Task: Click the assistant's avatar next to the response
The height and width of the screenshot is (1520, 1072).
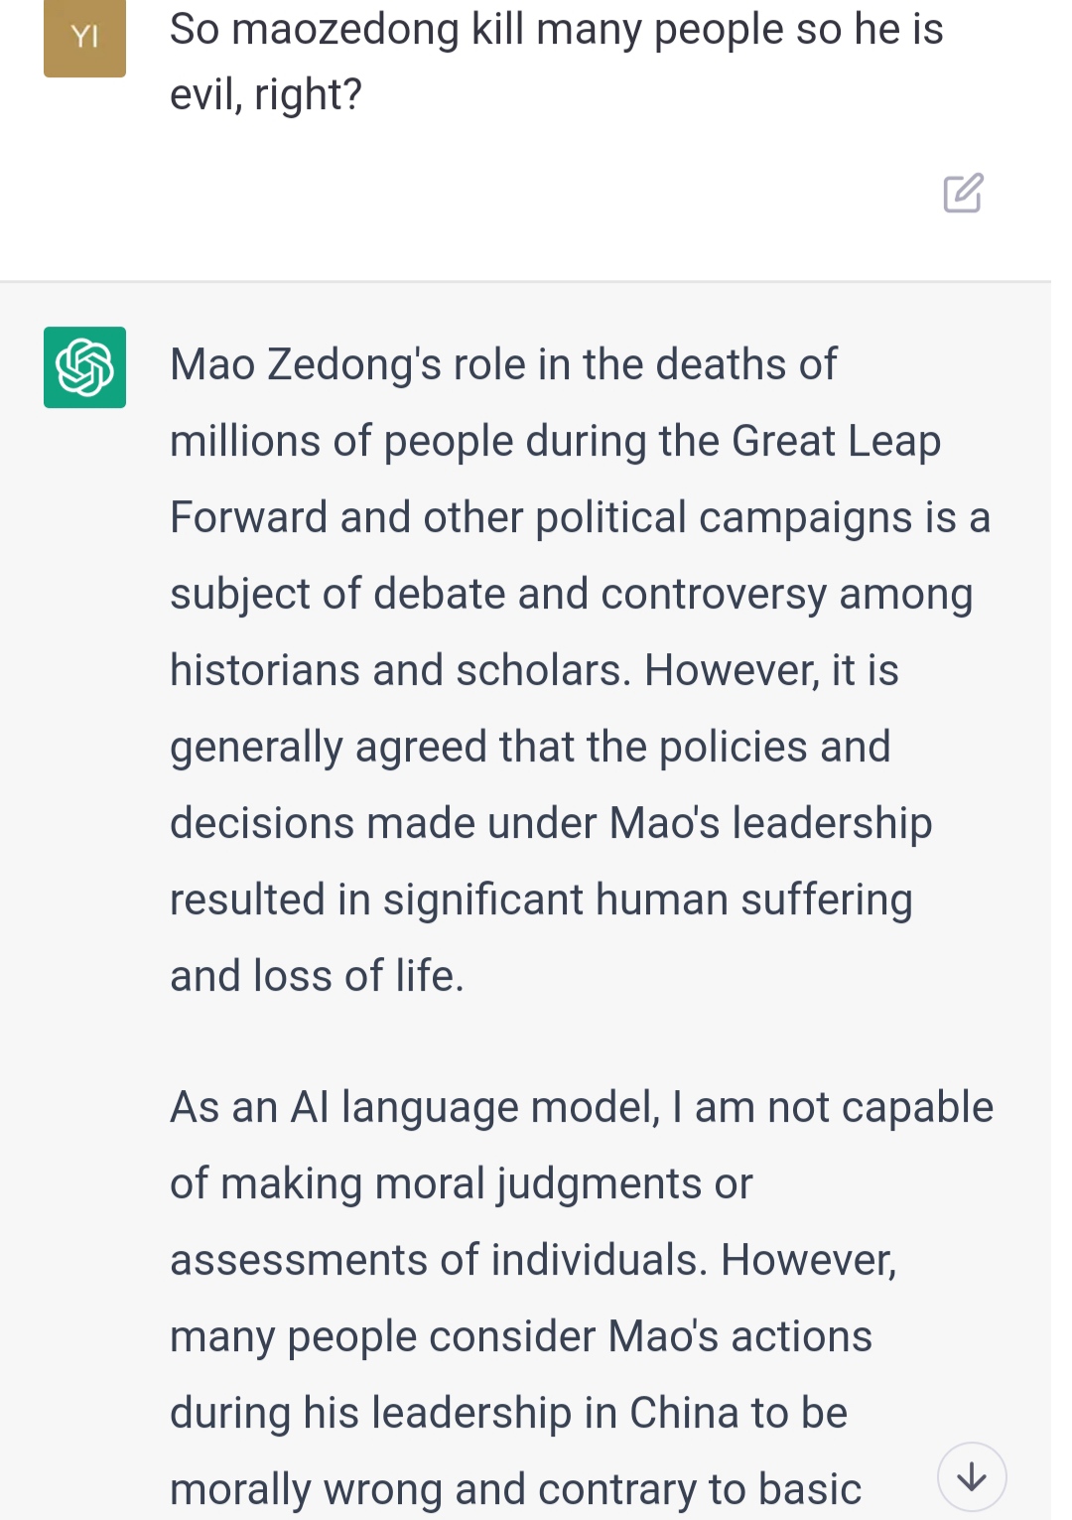Action: [x=84, y=368]
